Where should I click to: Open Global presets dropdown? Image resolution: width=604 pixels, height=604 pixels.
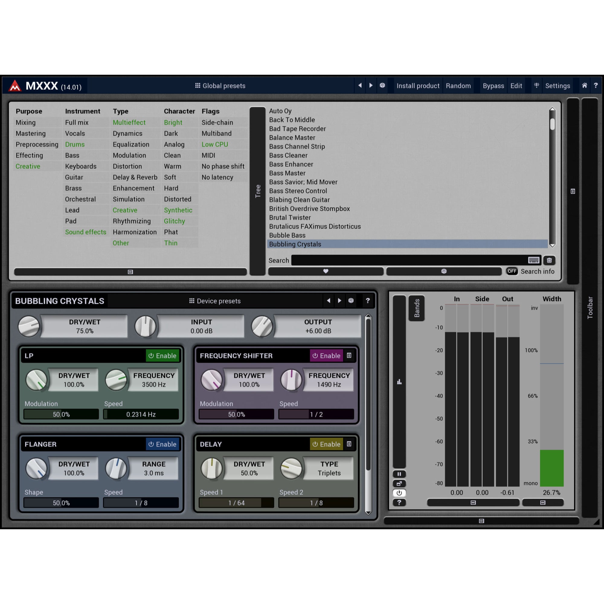[x=220, y=86]
